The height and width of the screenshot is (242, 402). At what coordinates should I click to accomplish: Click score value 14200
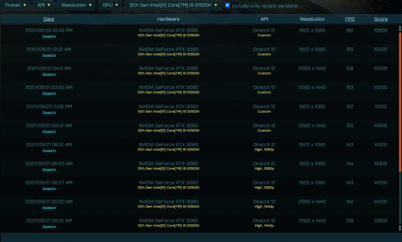pyautogui.click(x=380, y=182)
